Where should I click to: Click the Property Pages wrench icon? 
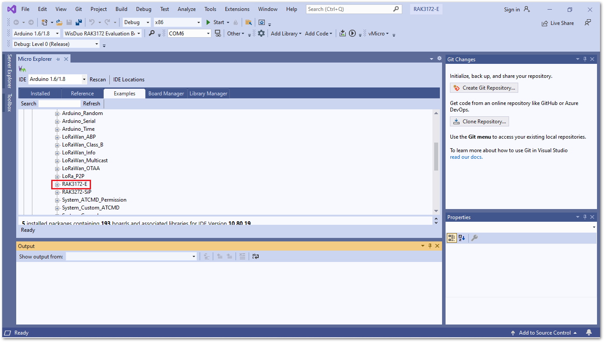pos(474,238)
